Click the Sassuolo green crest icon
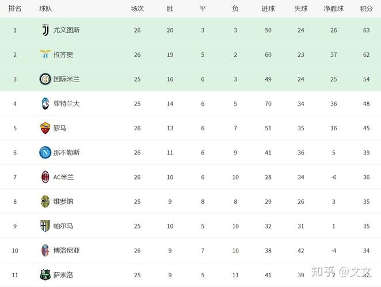The width and height of the screenshot is (381, 287). (x=45, y=275)
